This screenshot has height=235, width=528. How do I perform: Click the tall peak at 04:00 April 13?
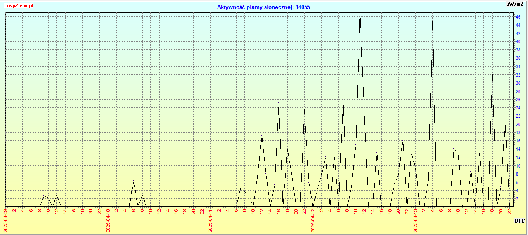pos(432,21)
